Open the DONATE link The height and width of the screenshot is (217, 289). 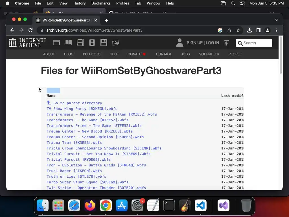pyautogui.click(x=137, y=54)
